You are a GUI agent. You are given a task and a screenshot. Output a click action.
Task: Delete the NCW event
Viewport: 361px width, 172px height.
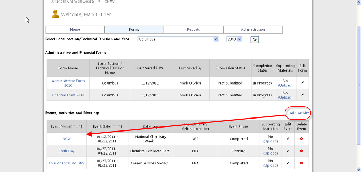tap(301, 139)
